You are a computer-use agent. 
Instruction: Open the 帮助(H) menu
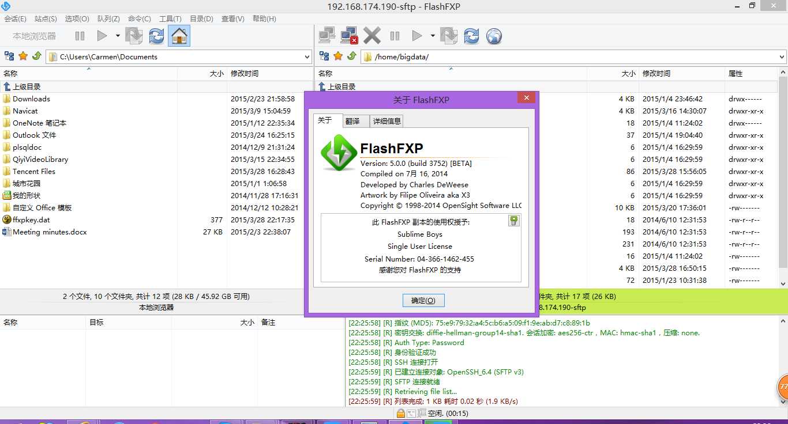264,18
